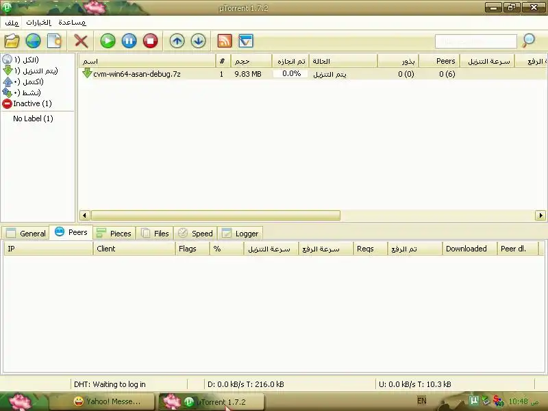Image resolution: width=548 pixels, height=411 pixels.
Task: Start the torrent with green play button
Action: (108, 41)
